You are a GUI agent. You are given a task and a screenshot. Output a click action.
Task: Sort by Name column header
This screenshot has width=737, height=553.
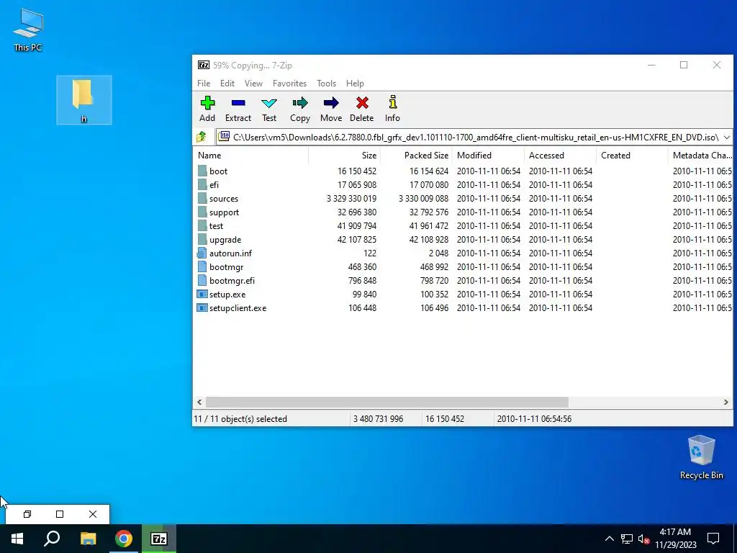pyautogui.click(x=250, y=156)
